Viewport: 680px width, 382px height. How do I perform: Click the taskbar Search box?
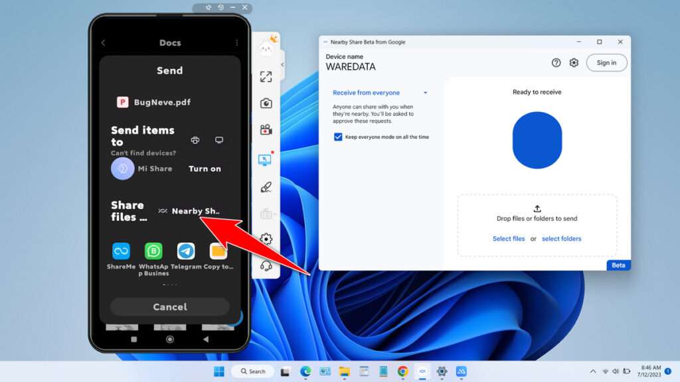tap(253, 371)
